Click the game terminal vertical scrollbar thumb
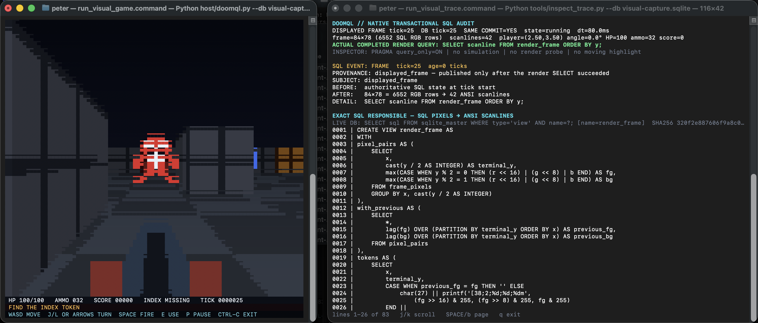The width and height of the screenshot is (758, 323). [313, 247]
